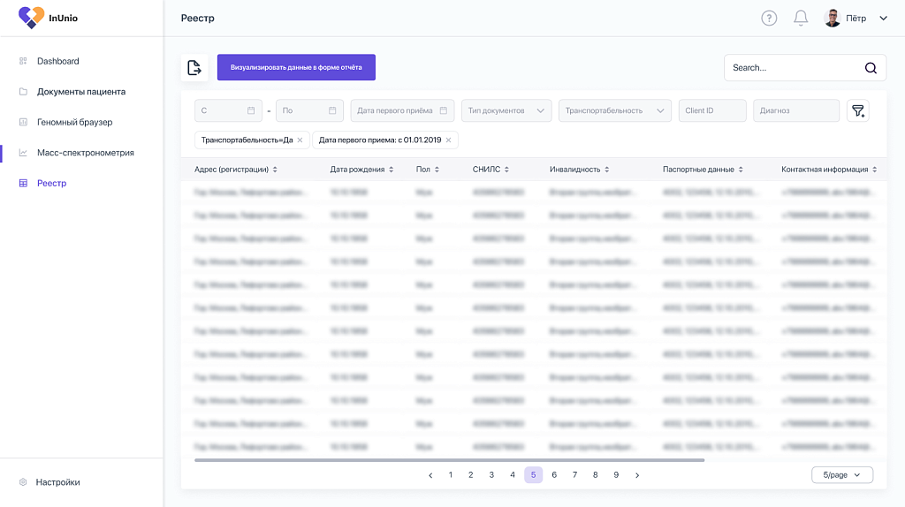
Task: Open Настройки in the sidebar
Action: tap(57, 482)
